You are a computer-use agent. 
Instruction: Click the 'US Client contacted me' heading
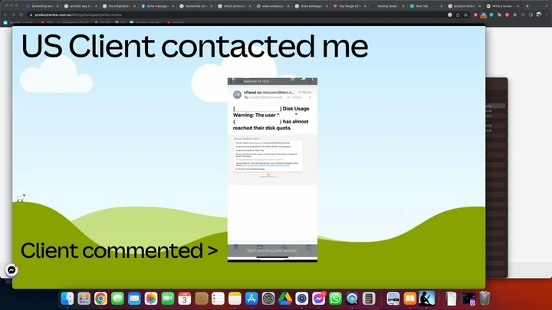[194, 47]
